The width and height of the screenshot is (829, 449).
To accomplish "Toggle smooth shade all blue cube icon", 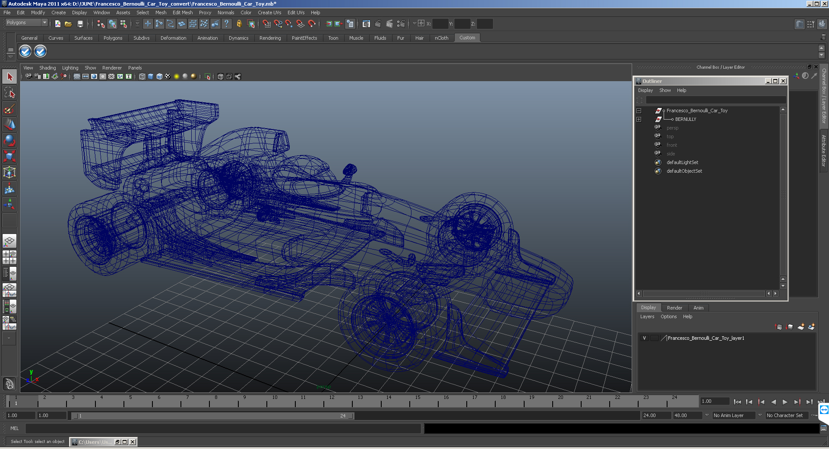I will (x=151, y=76).
